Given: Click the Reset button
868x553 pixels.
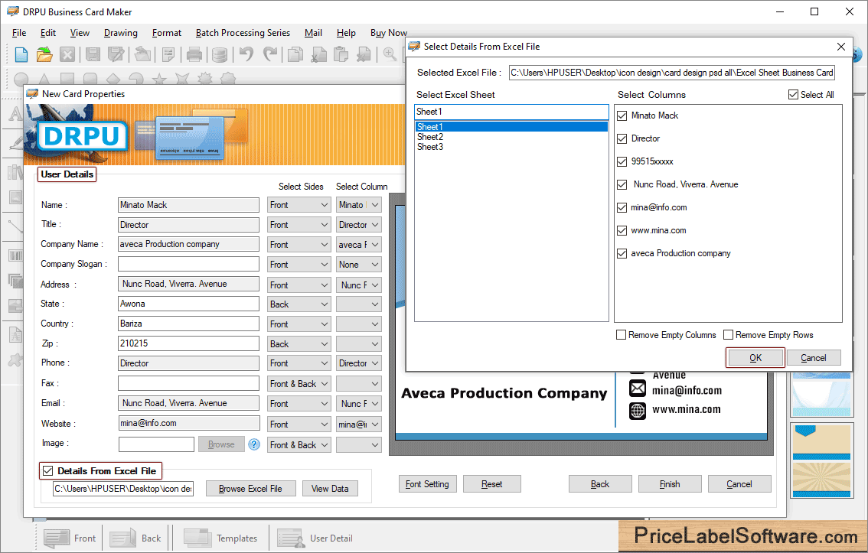Looking at the screenshot, I should point(491,484).
